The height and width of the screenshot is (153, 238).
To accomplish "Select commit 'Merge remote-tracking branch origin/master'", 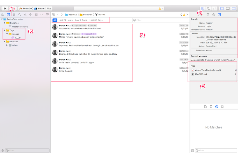I will coord(120,35).
